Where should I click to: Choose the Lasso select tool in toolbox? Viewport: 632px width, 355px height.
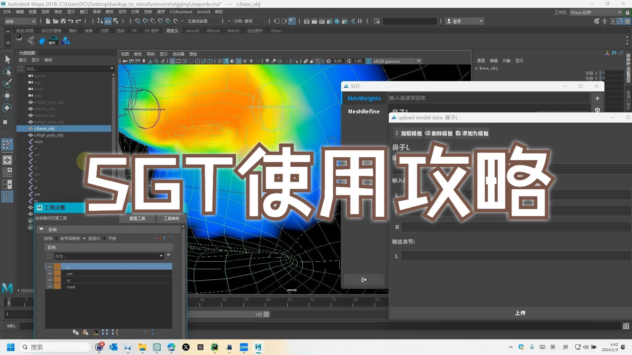[7, 71]
